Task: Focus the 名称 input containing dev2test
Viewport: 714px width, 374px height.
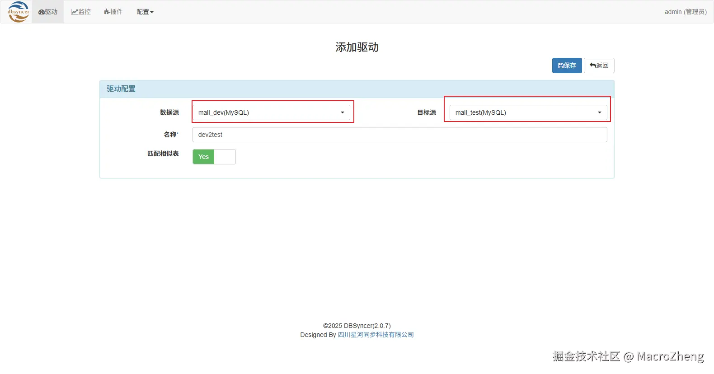Action: (400, 135)
